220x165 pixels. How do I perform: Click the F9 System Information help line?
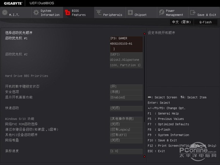[168, 135]
